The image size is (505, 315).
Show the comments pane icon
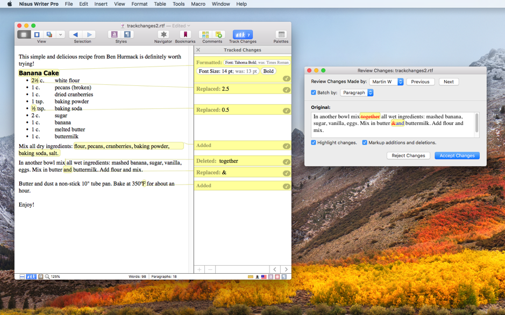click(x=205, y=34)
